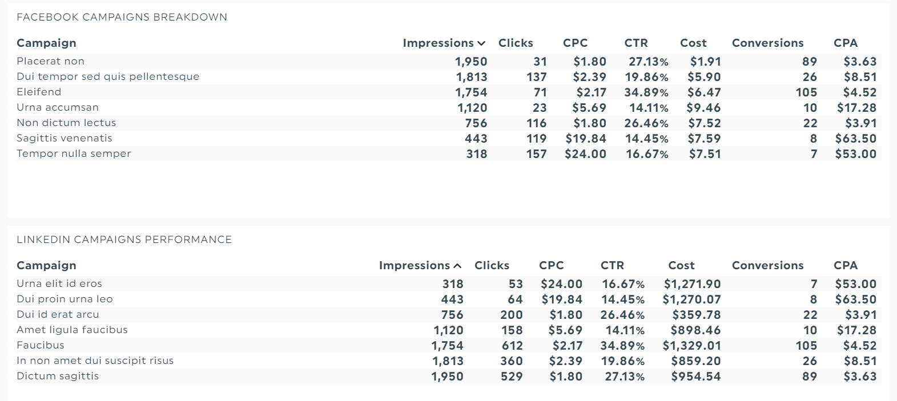Toggle Facebook Impressions descending sort arrow

481,43
